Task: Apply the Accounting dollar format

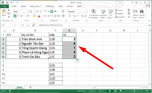Action: tap(70, 16)
